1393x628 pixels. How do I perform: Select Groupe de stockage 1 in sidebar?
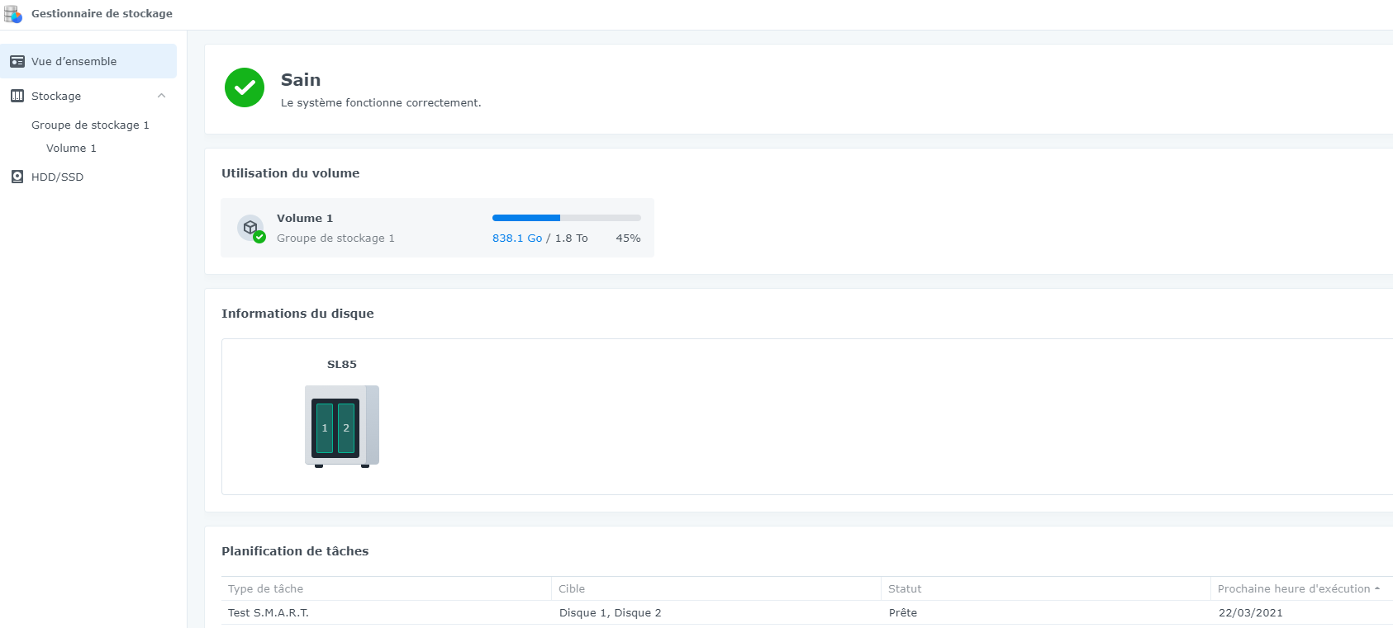coord(90,125)
